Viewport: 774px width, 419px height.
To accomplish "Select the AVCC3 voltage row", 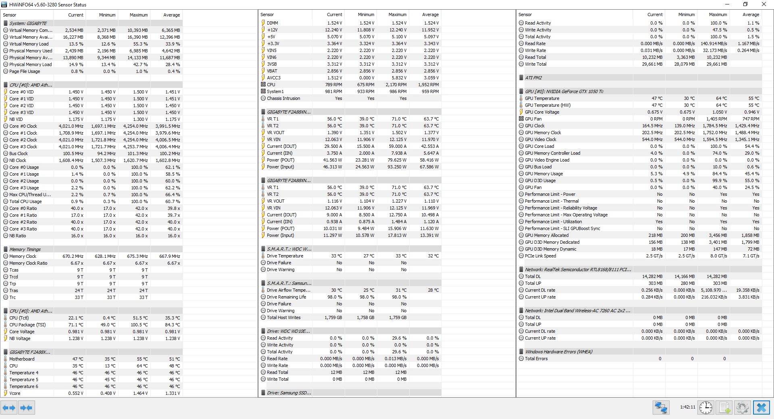I will [351, 78].
